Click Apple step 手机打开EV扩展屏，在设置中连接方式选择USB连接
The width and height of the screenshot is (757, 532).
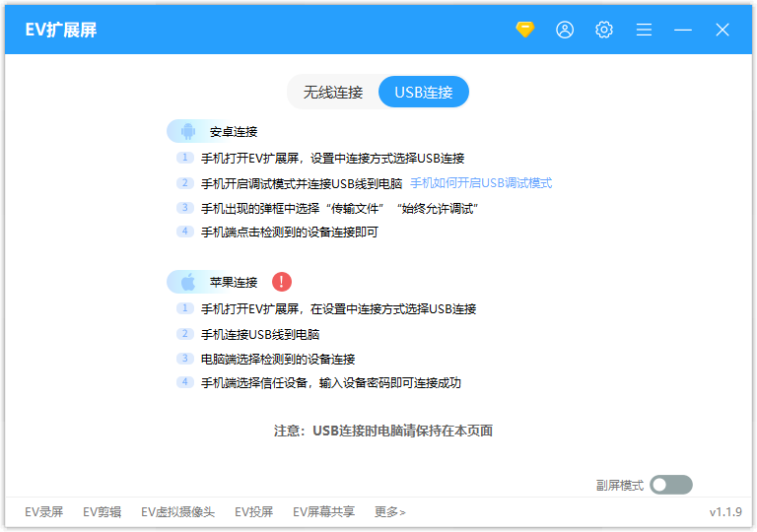click(x=338, y=308)
